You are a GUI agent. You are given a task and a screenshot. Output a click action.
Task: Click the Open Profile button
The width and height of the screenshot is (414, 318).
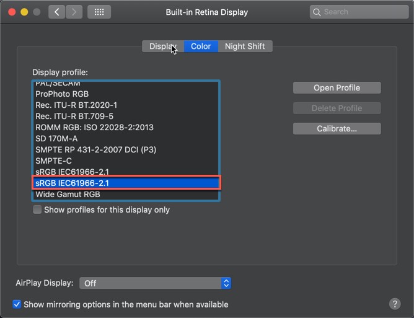[337, 87]
